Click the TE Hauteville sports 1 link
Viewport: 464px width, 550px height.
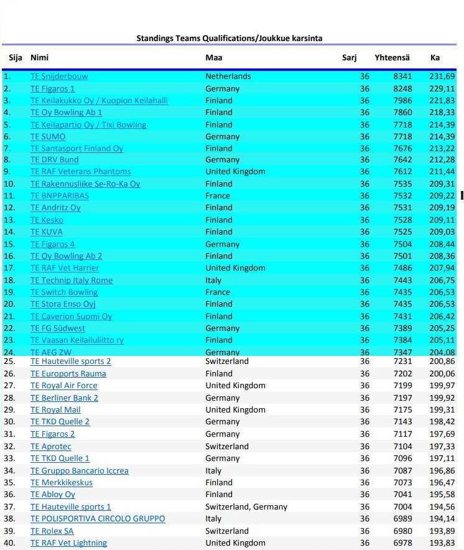(70, 507)
